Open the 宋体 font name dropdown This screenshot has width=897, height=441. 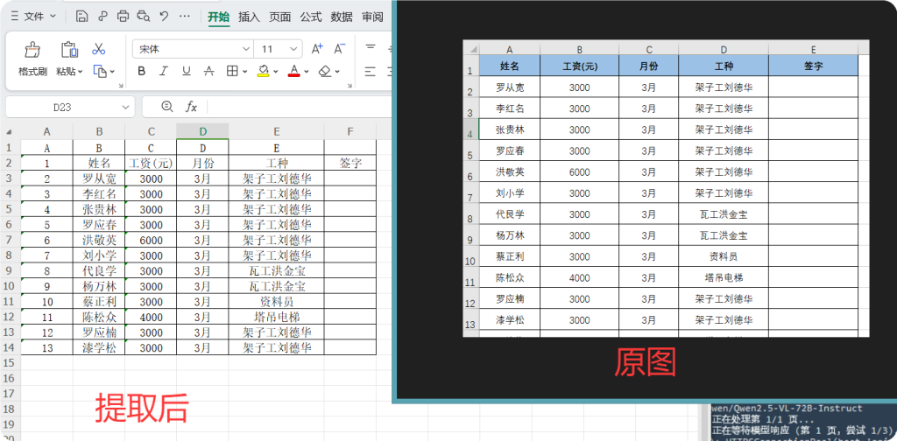point(246,49)
